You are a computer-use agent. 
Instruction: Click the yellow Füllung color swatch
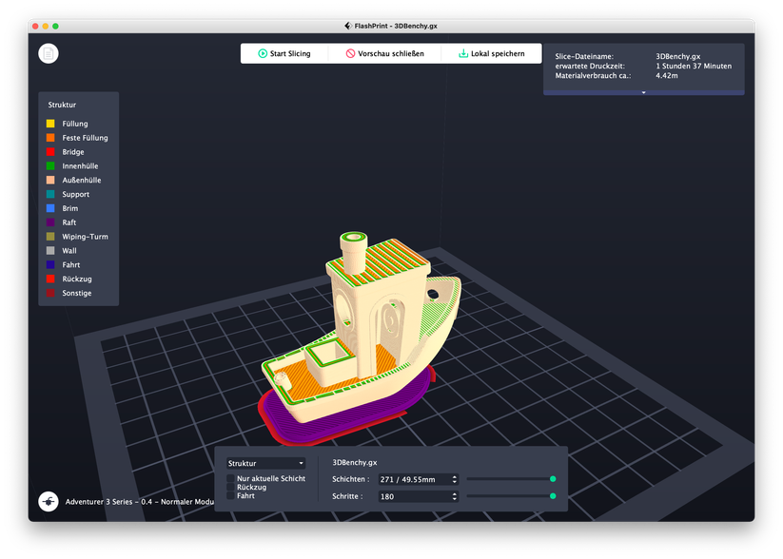coord(50,124)
